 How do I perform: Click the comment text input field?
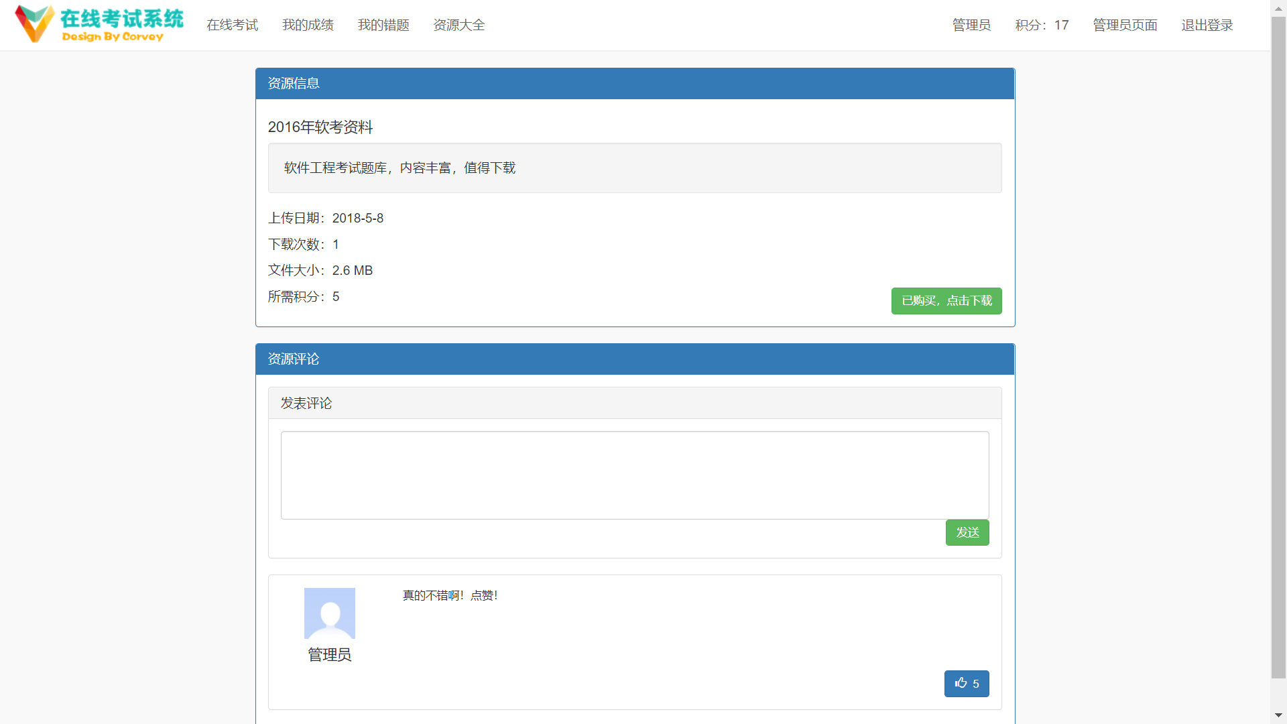pos(633,475)
